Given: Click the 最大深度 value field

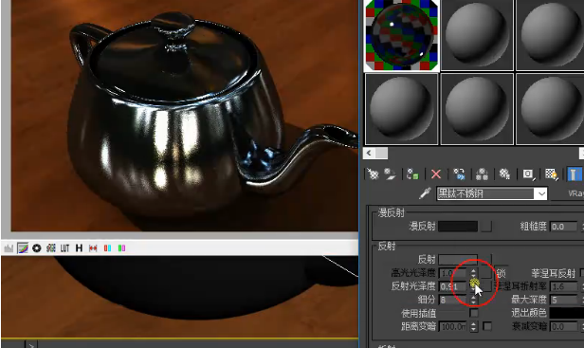Looking at the screenshot, I should [x=563, y=300].
